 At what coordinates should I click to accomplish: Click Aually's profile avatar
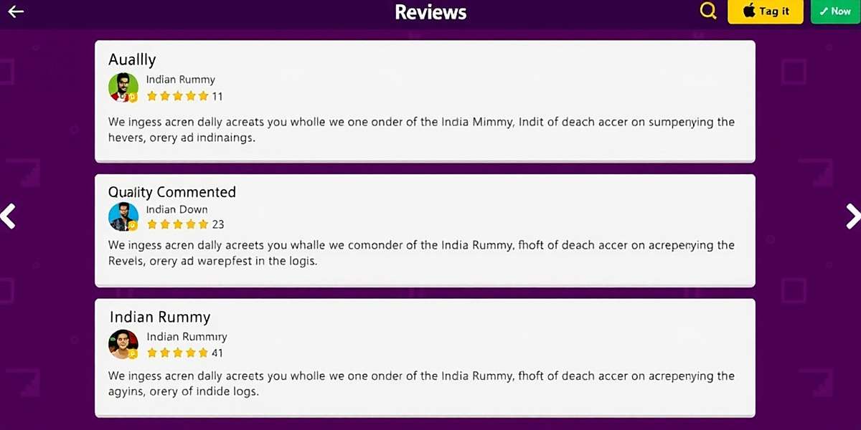click(123, 87)
